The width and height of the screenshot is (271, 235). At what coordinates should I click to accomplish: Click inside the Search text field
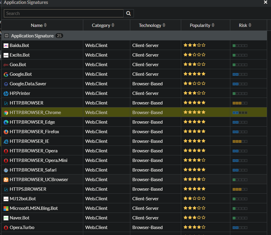click(63, 13)
